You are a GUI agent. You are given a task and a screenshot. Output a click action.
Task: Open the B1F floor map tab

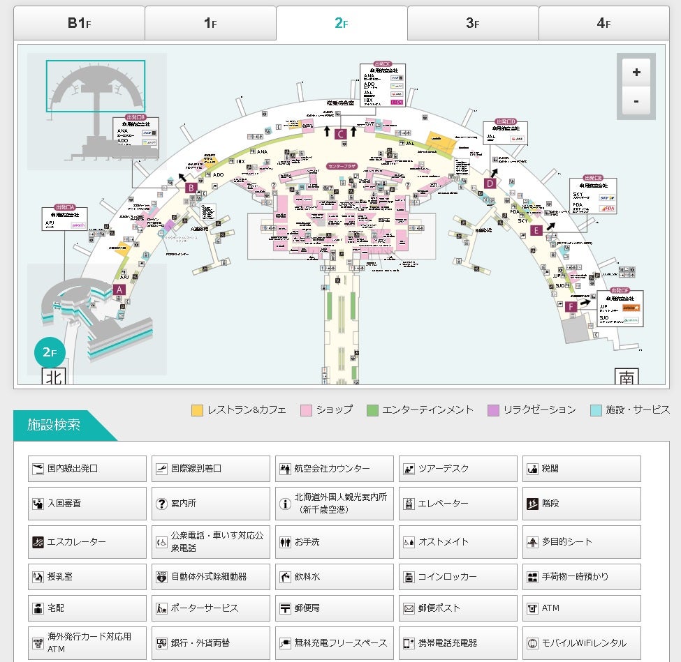point(78,22)
